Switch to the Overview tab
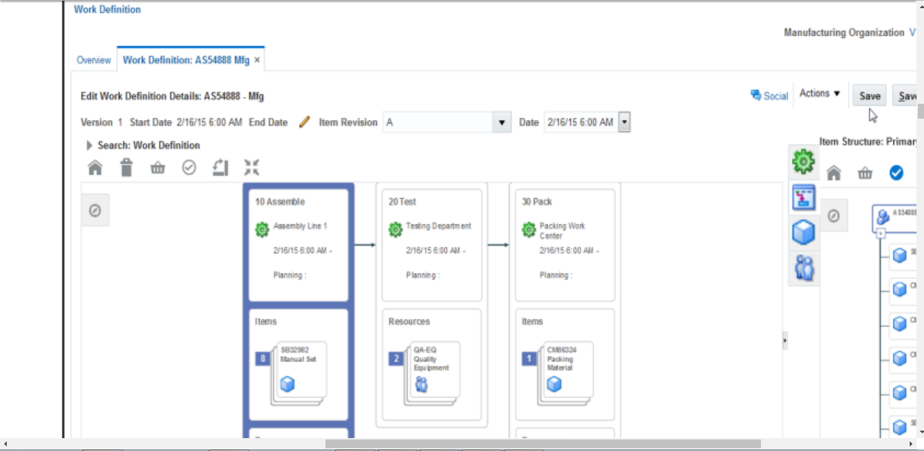The height and width of the screenshot is (451, 924). click(94, 60)
